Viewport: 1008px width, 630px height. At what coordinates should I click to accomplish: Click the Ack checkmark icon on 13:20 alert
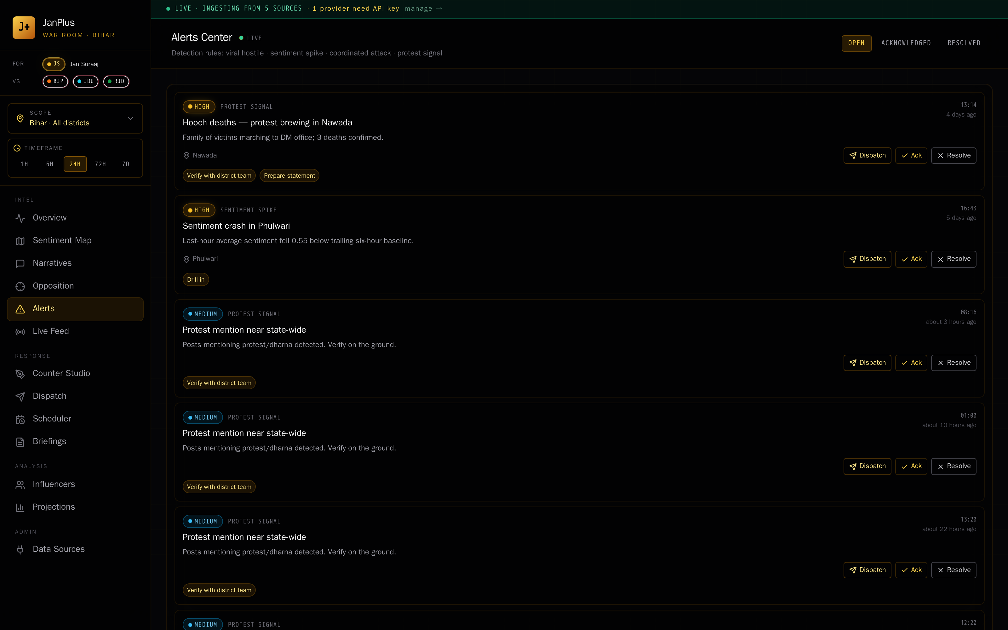click(x=904, y=570)
